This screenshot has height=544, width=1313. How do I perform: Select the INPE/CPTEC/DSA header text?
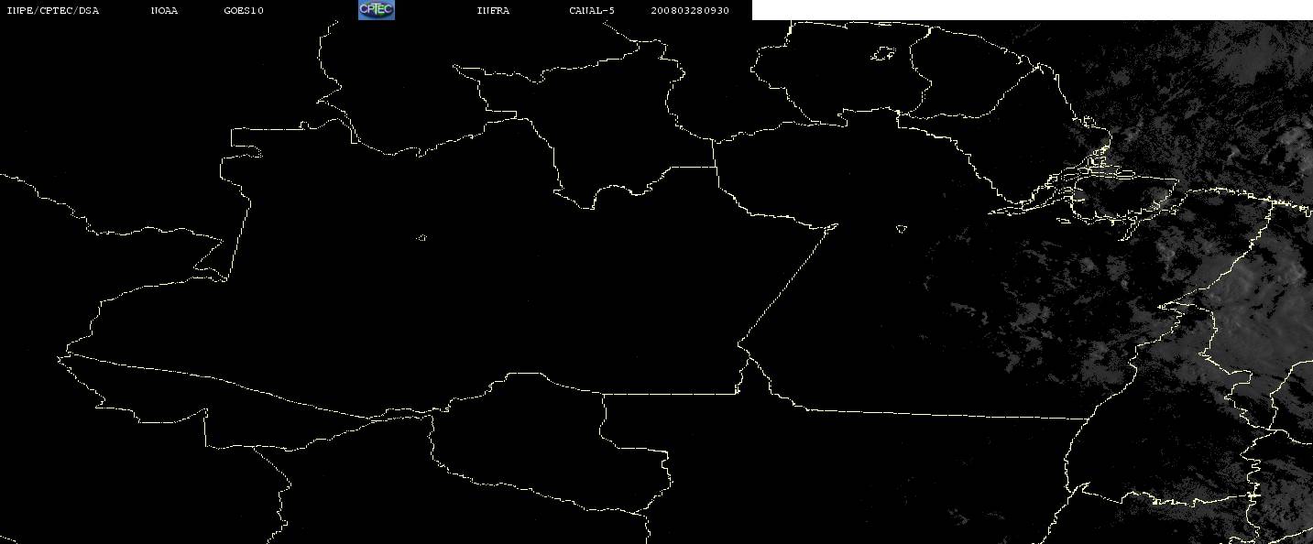point(52,10)
